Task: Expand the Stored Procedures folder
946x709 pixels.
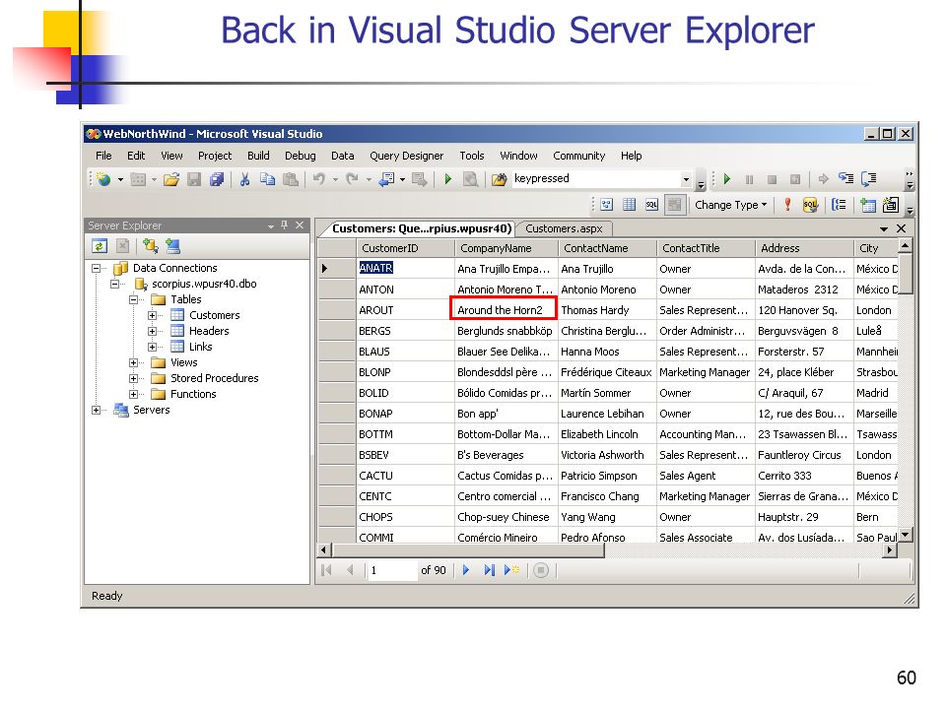Action: (x=133, y=378)
